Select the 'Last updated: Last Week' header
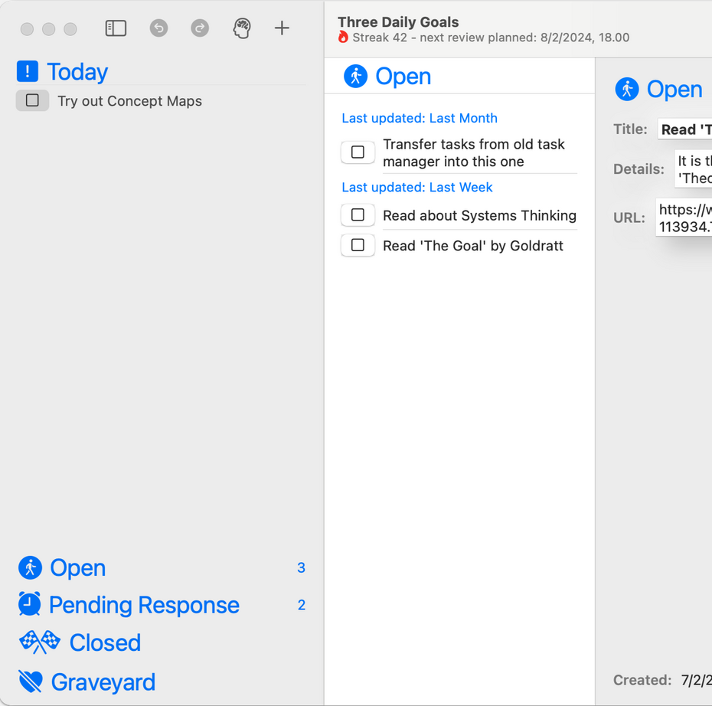The width and height of the screenshot is (712, 706). (417, 187)
